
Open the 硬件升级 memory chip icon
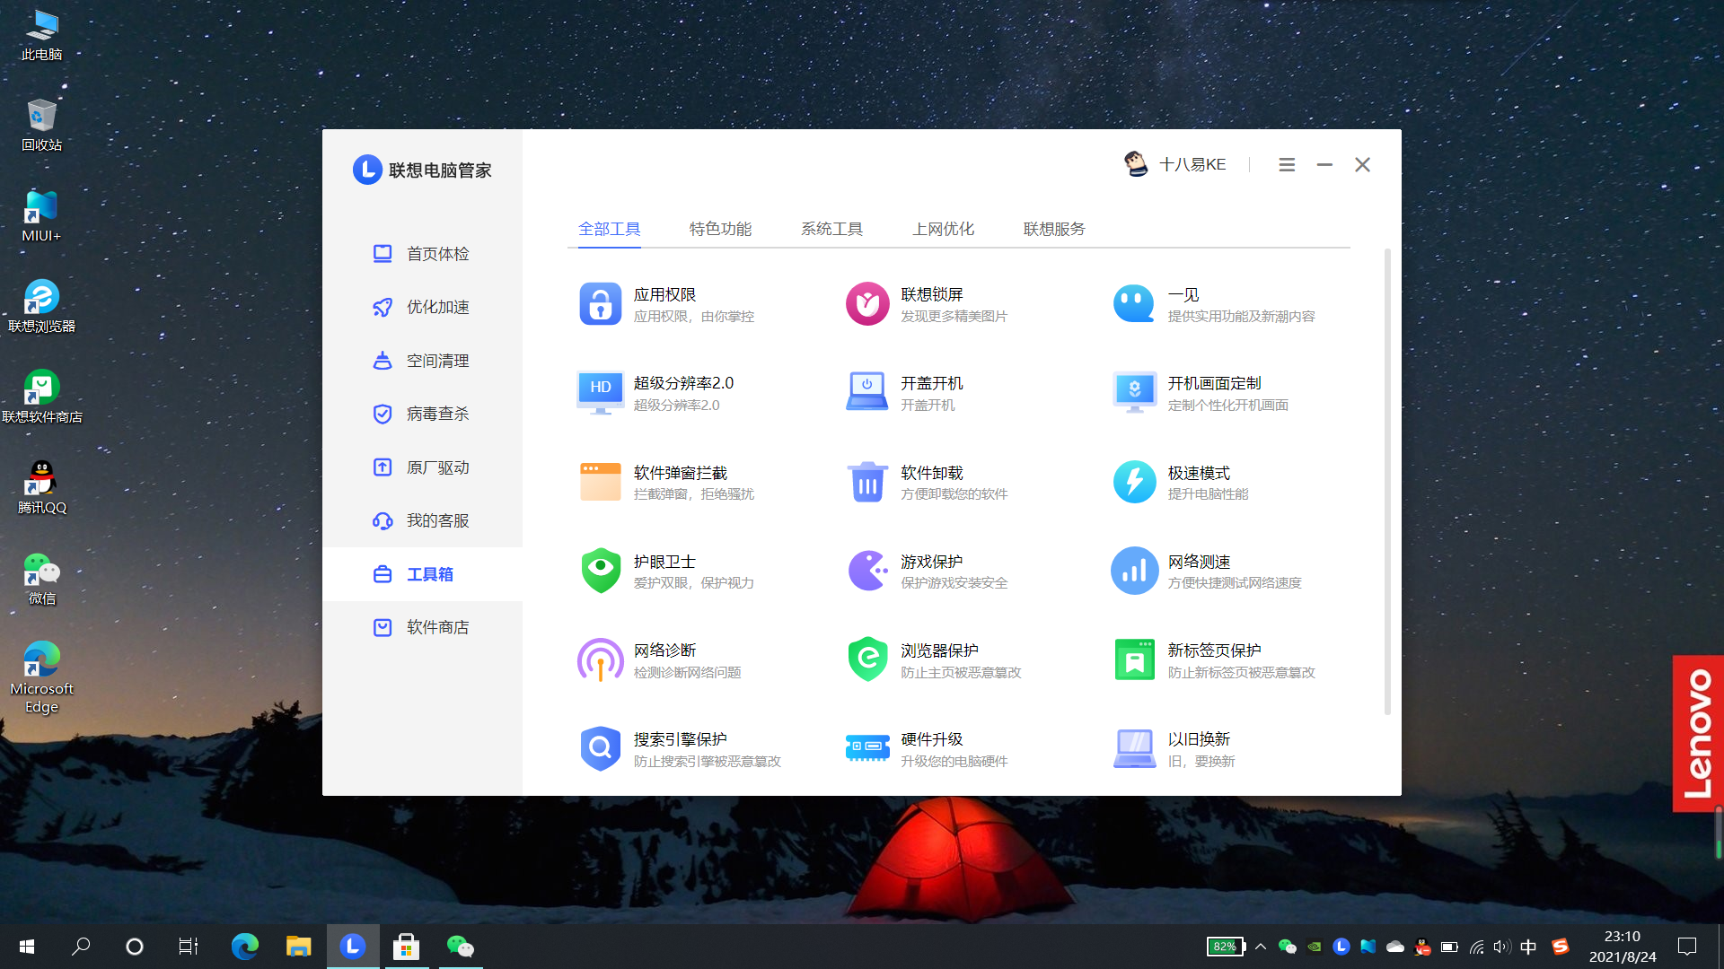867,747
